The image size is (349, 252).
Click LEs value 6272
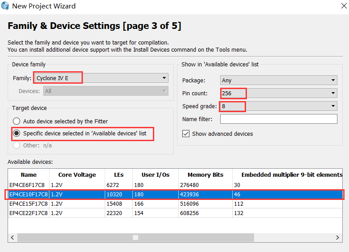(113, 185)
